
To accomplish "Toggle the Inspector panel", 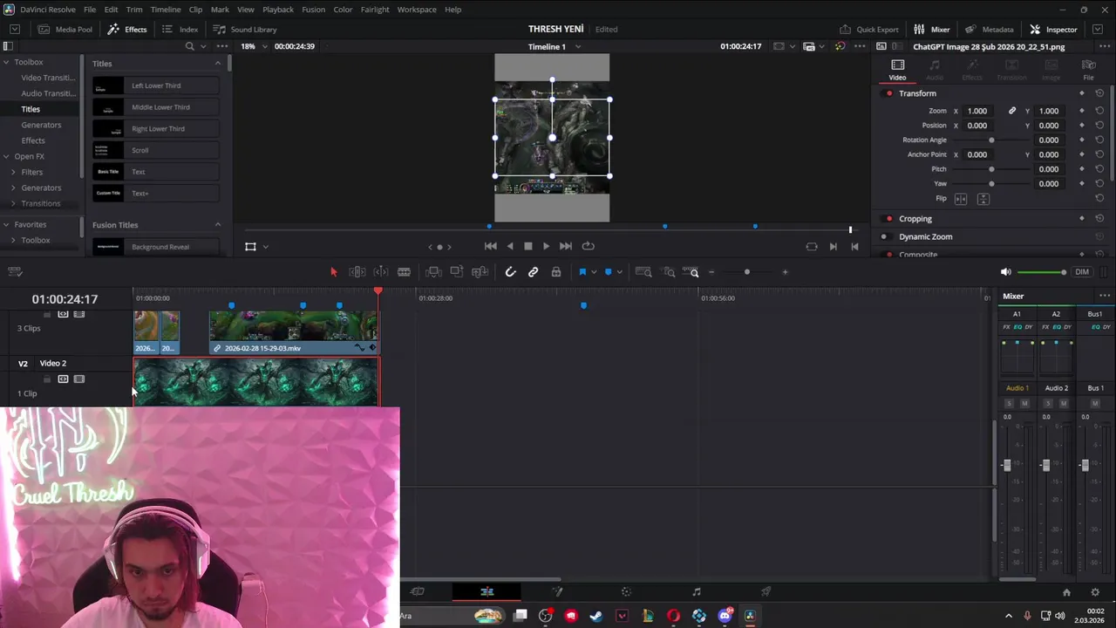I will coord(1054,29).
